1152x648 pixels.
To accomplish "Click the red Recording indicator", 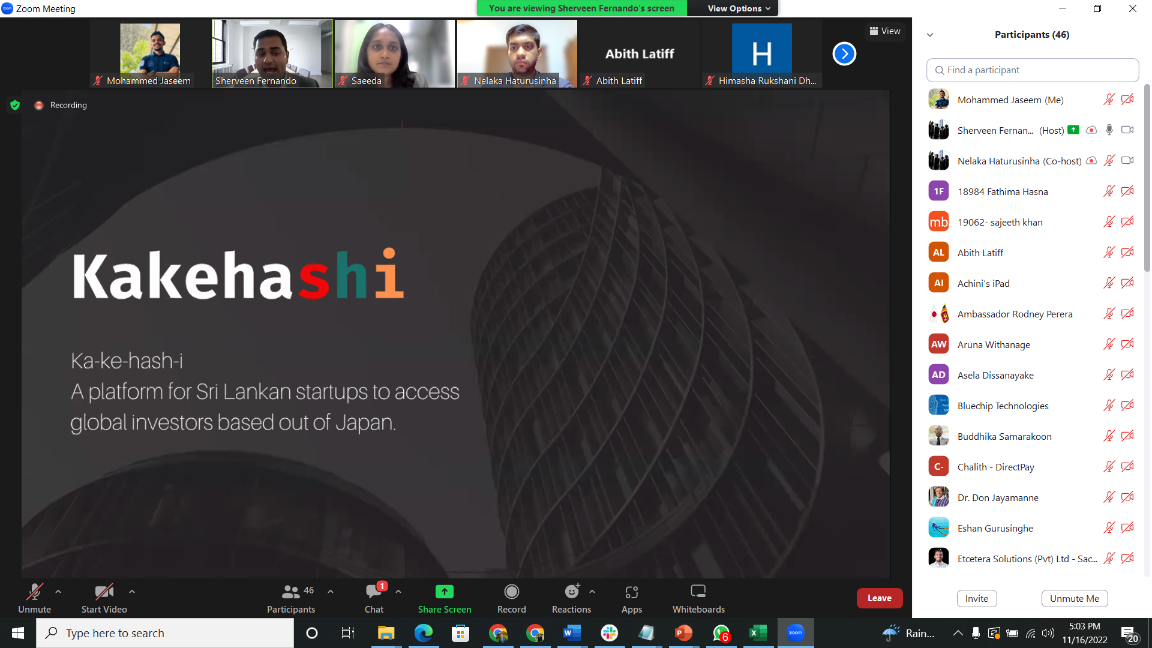I will click(x=39, y=105).
